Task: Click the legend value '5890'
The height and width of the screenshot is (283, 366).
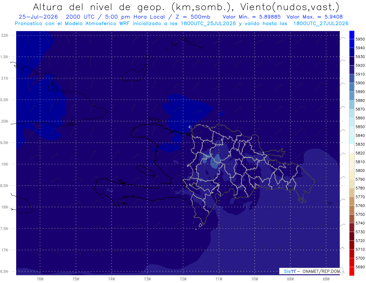Action: coord(360,92)
